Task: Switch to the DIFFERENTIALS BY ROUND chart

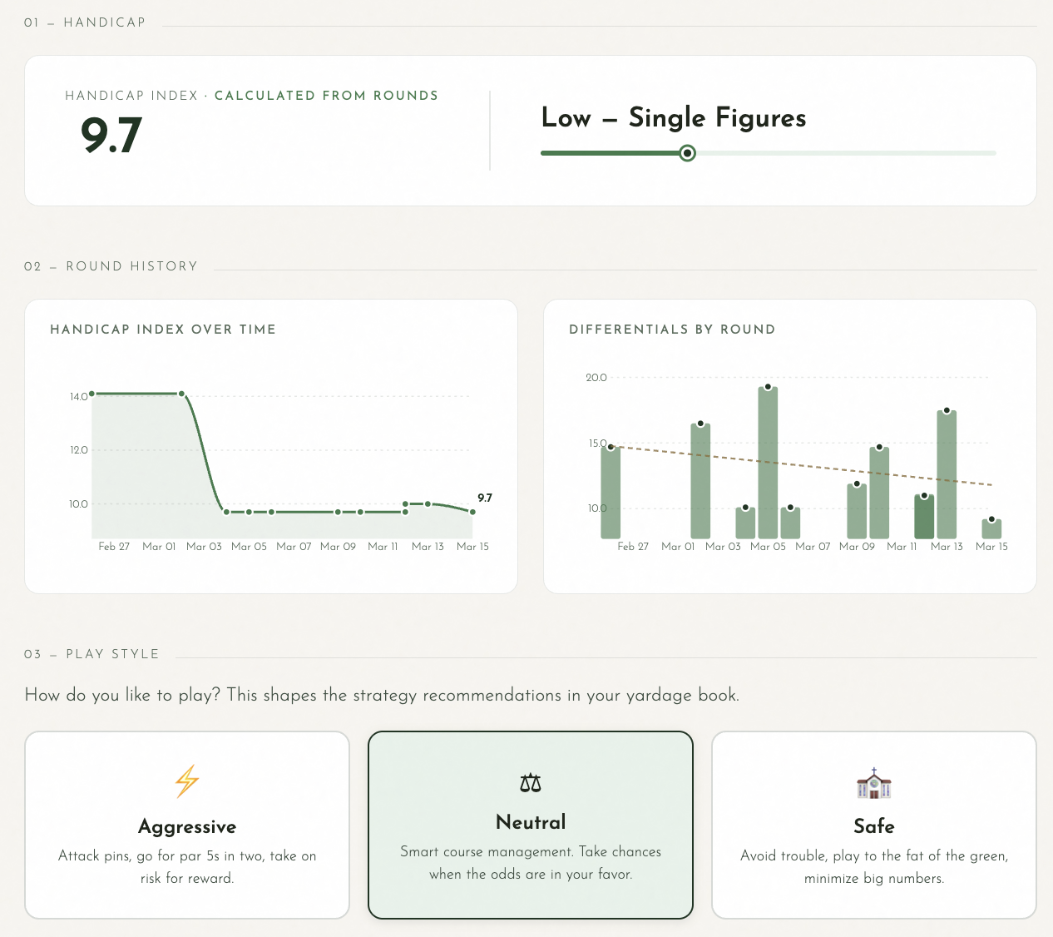Action: (x=672, y=330)
